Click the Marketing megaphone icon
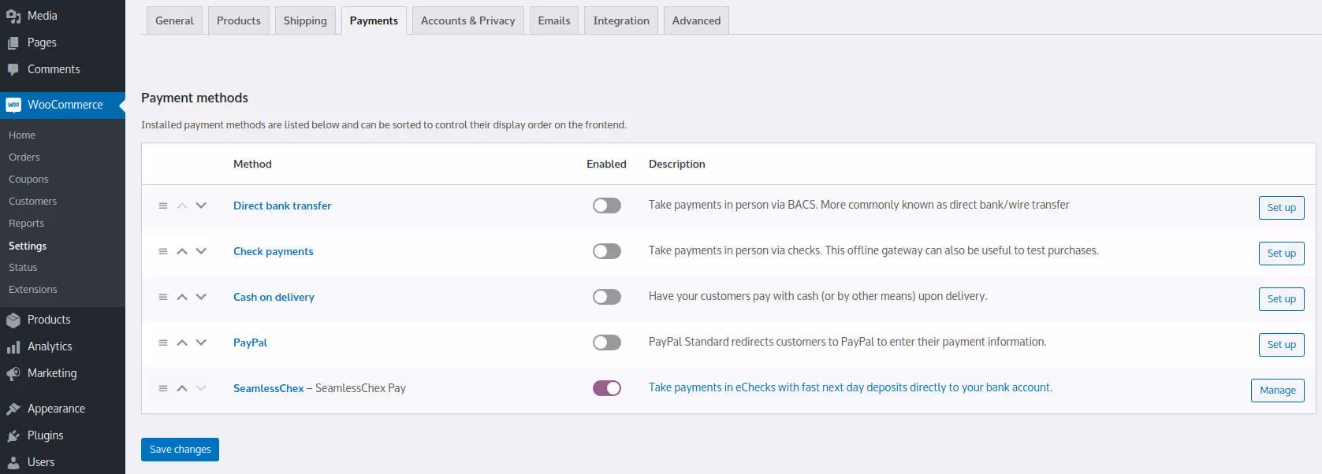 coord(13,373)
